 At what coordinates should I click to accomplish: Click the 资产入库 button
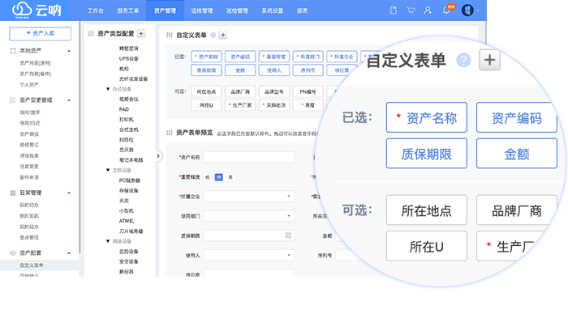click(x=41, y=33)
